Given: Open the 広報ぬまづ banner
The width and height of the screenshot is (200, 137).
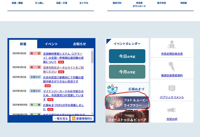Looking at the screenshot, I should tap(127, 89).
